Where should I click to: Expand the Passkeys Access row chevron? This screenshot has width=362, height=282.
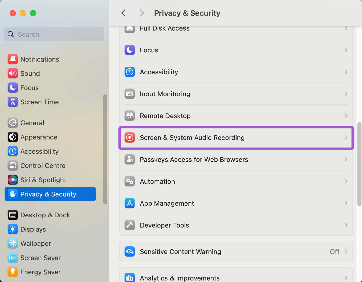[346, 159]
